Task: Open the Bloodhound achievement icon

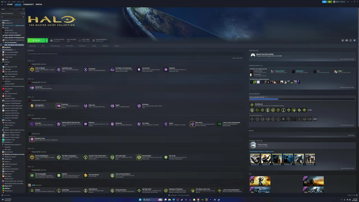Action: tap(252, 105)
